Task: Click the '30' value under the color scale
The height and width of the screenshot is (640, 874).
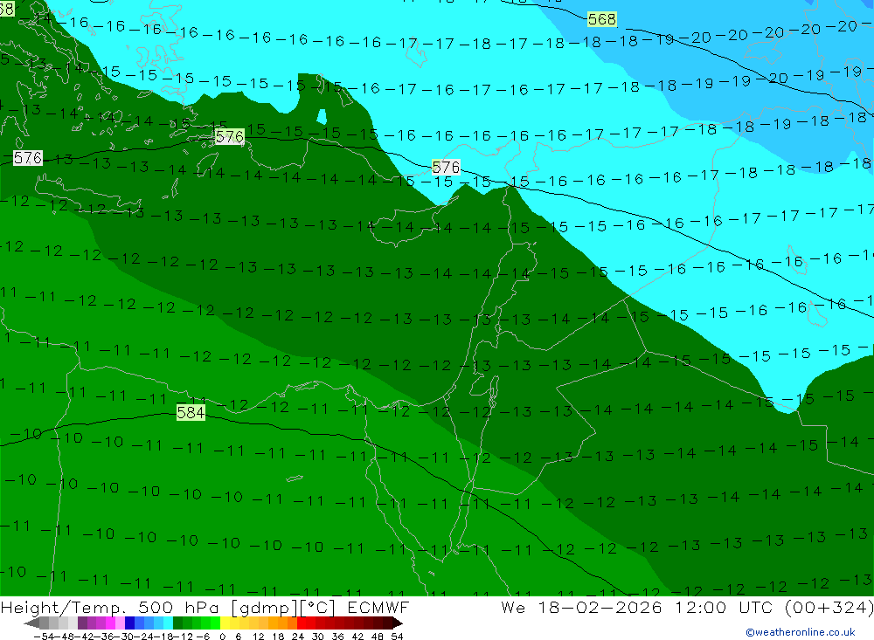Action: [x=318, y=637]
